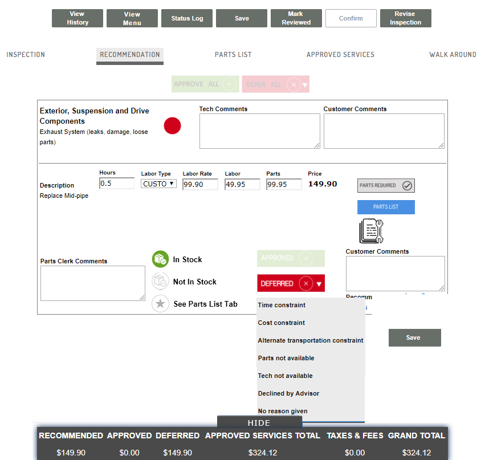This screenshot has height=460, width=489.
Task: Click HIDE to collapse the totals bar
Action: coord(259,422)
